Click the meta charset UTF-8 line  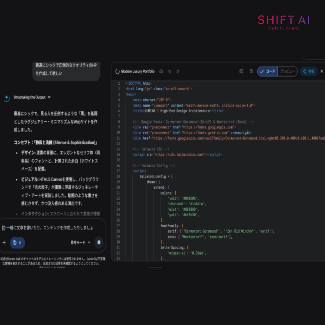coord(152,100)
